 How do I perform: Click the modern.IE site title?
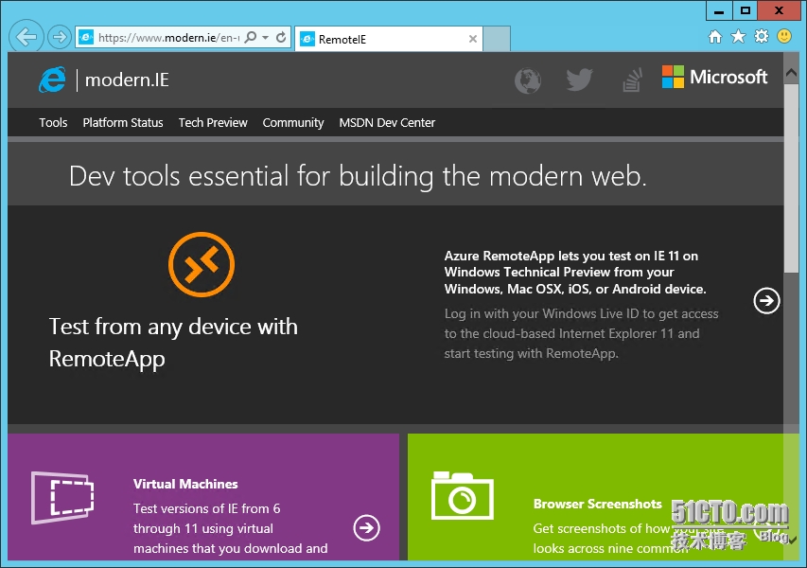(x=127, y=80)
